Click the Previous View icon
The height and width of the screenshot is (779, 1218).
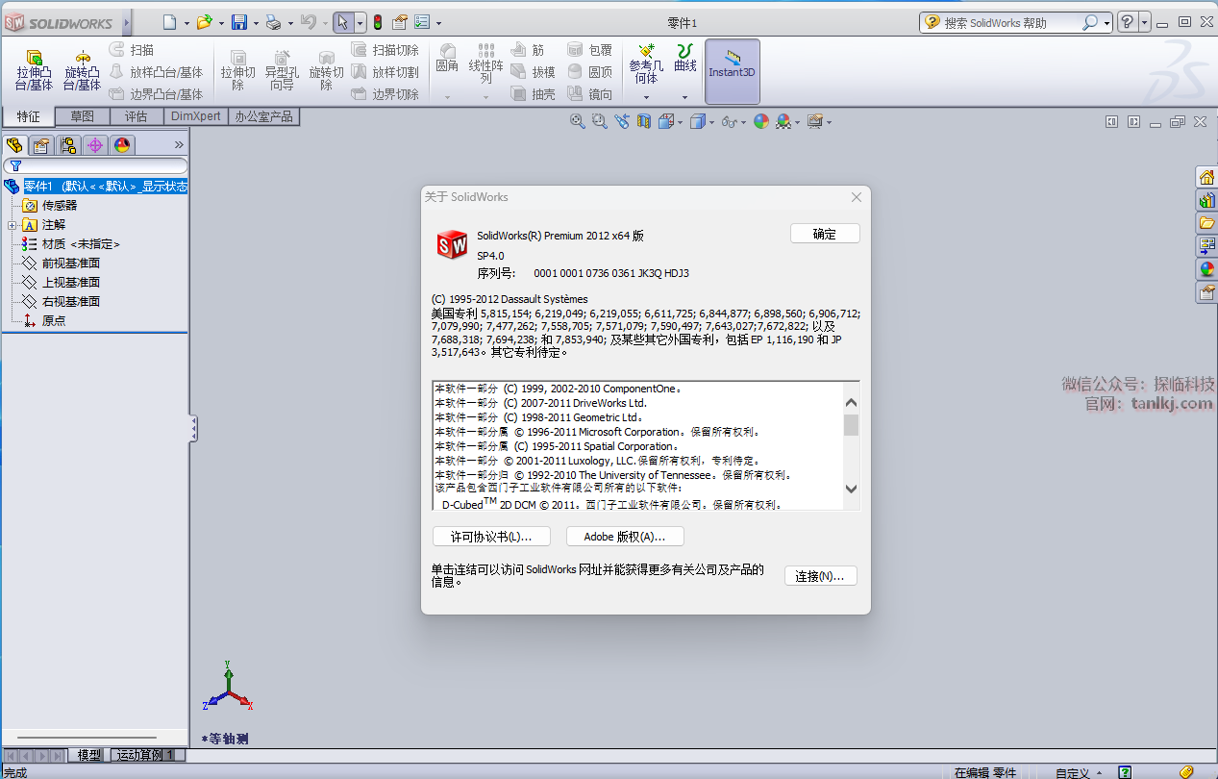click(622, 121)
